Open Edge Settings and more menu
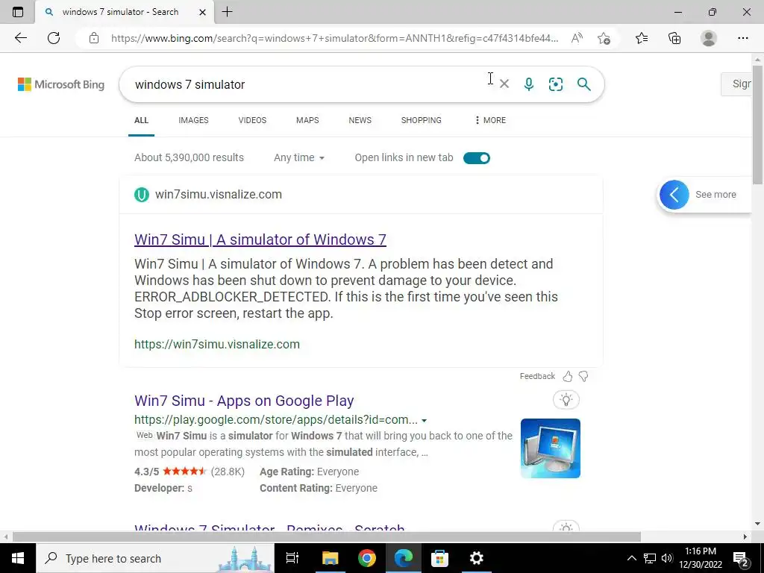764x573 pixels. tap(742, 38)
